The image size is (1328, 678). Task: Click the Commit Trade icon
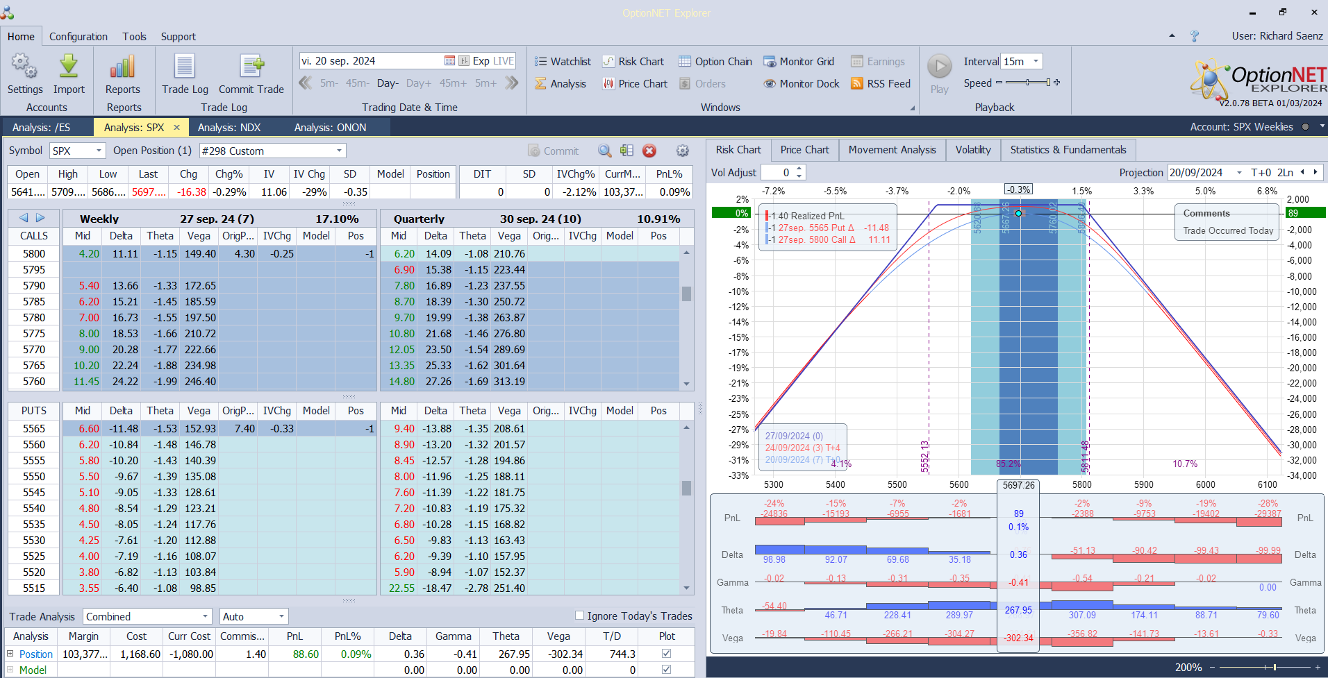click(251, 67)
